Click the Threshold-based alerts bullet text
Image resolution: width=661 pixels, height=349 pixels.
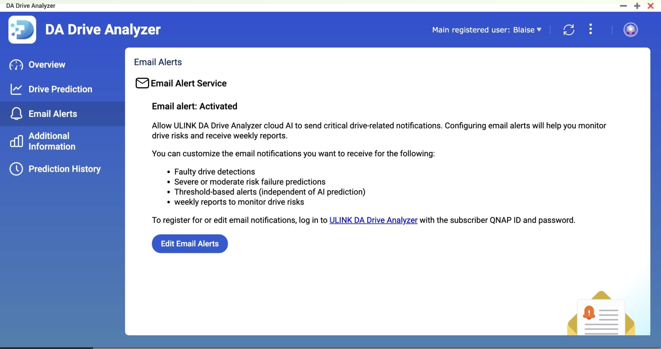tap(270, 192)
